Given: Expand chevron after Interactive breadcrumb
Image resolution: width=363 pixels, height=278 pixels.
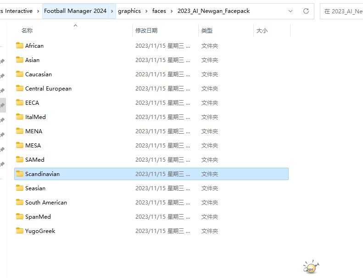Looking at the screenshot, I should 38,11.
